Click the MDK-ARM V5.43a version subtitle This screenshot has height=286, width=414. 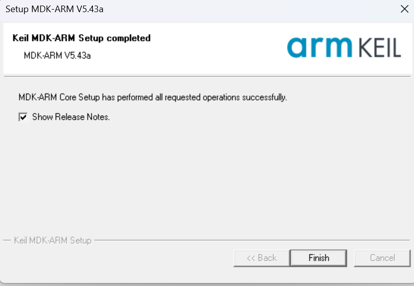coord(57,56)
